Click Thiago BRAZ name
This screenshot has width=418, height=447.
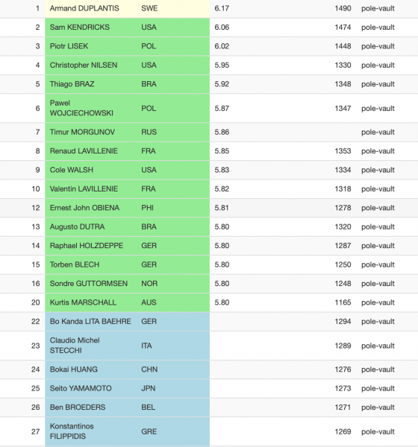pyautogui.click(x=72, y=84)
